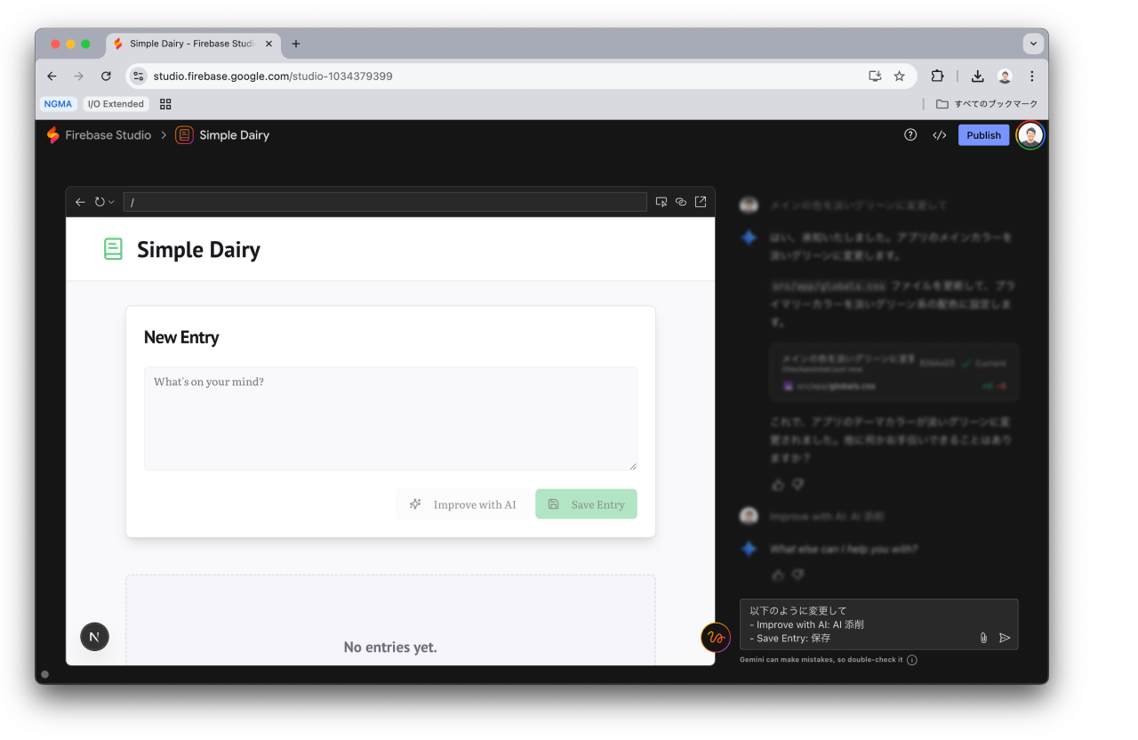Give a thumbs down to the theme change response
Image resolution: width=1138 pixels, height=740 pixels.
coord(797,485)
